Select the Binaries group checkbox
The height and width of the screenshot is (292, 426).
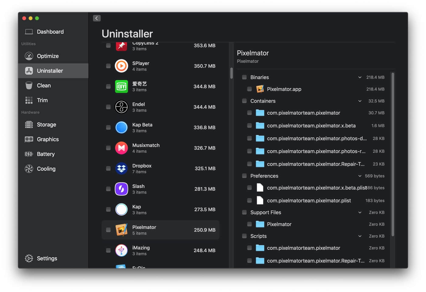[x=244, y=77]
